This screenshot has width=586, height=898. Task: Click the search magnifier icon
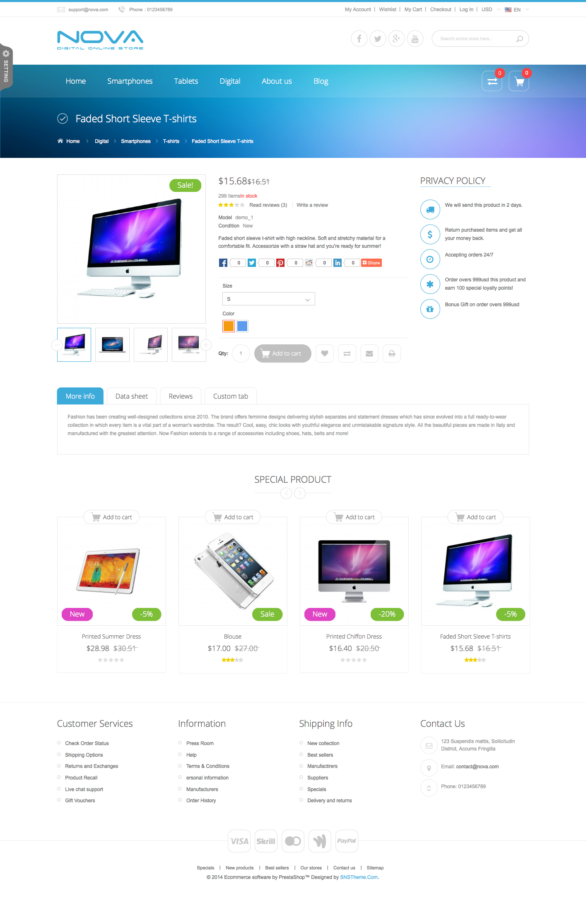[x=519, y=39]
